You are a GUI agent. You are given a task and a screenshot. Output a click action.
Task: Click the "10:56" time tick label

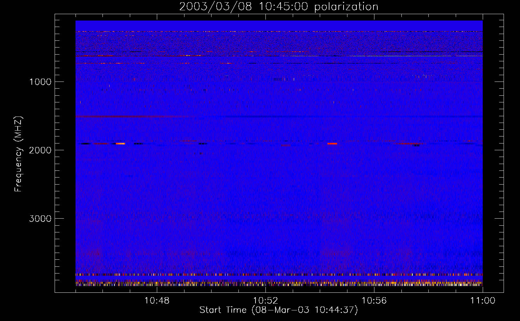coord(374,301)
